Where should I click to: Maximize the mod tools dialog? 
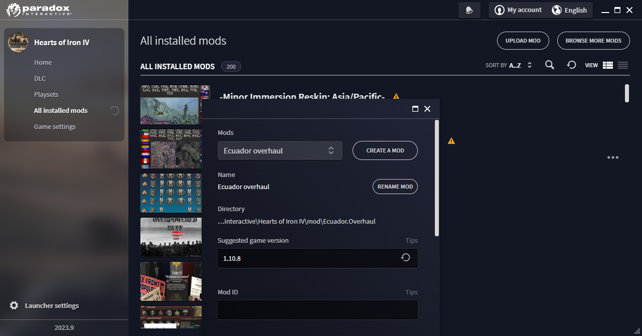(x=415, y=109)
